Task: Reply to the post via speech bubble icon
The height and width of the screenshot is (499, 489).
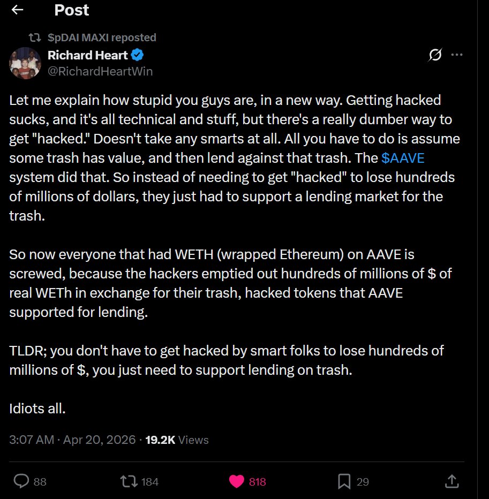Action: tap(21, 481)
